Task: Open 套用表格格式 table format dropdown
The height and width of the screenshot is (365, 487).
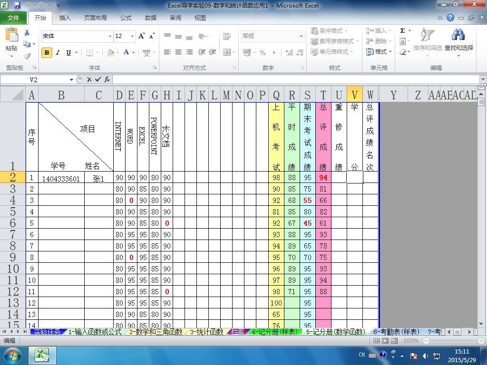Action: tap(334, 41)
